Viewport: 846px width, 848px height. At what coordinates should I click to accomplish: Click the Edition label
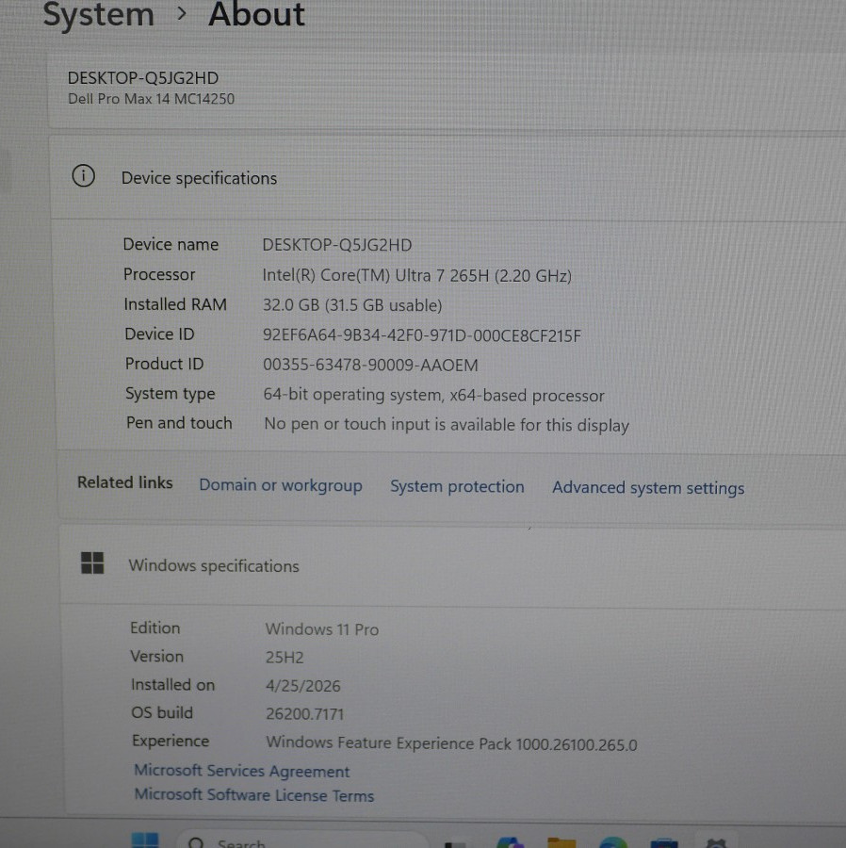[x=155, y=628]
